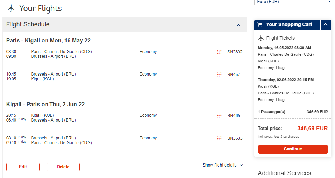This screenshot has width=335, height=178.
Task: Click the chevron next to Show flight details
Action: [x=242, y=165]
